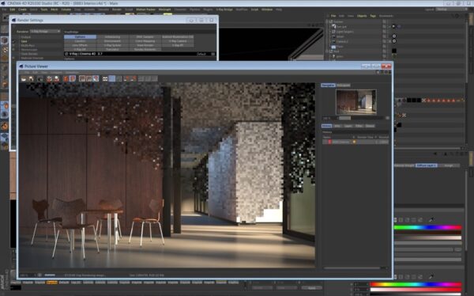Viewport: 474px width, 296px height.
Task: Click the black tag swatch on the Null row
Action: (x=394, y=51)
